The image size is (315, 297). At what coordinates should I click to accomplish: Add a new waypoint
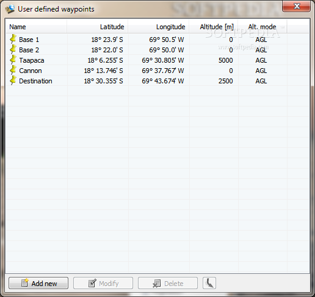pos(38,283)
